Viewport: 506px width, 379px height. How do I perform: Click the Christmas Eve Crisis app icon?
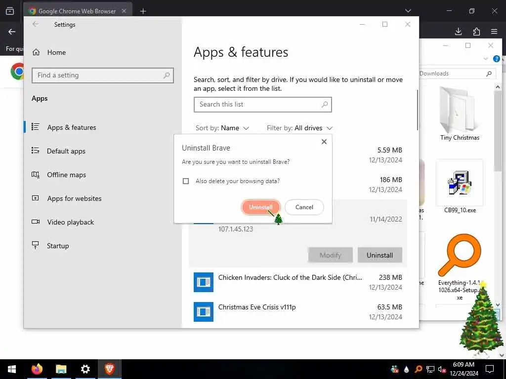[x=203, y=312]
